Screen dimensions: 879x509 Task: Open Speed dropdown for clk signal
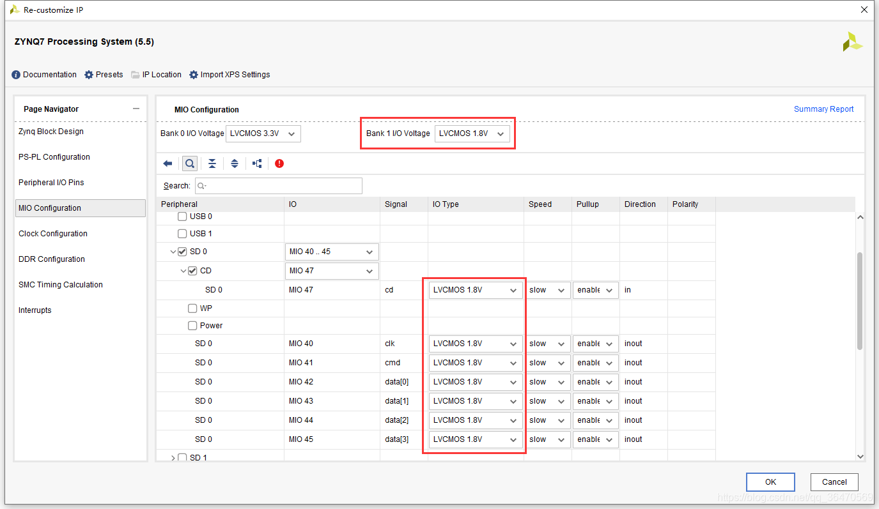[x=548, y=344]
